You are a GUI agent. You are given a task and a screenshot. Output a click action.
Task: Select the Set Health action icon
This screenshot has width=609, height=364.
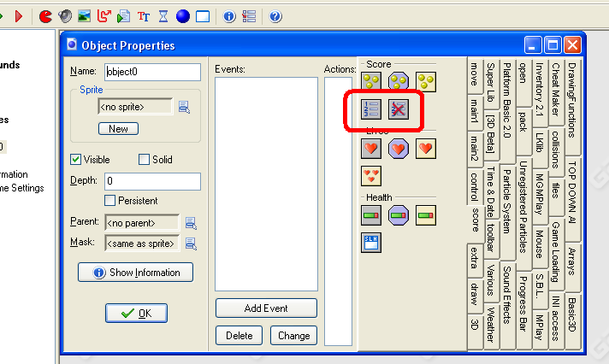(372, 215)
